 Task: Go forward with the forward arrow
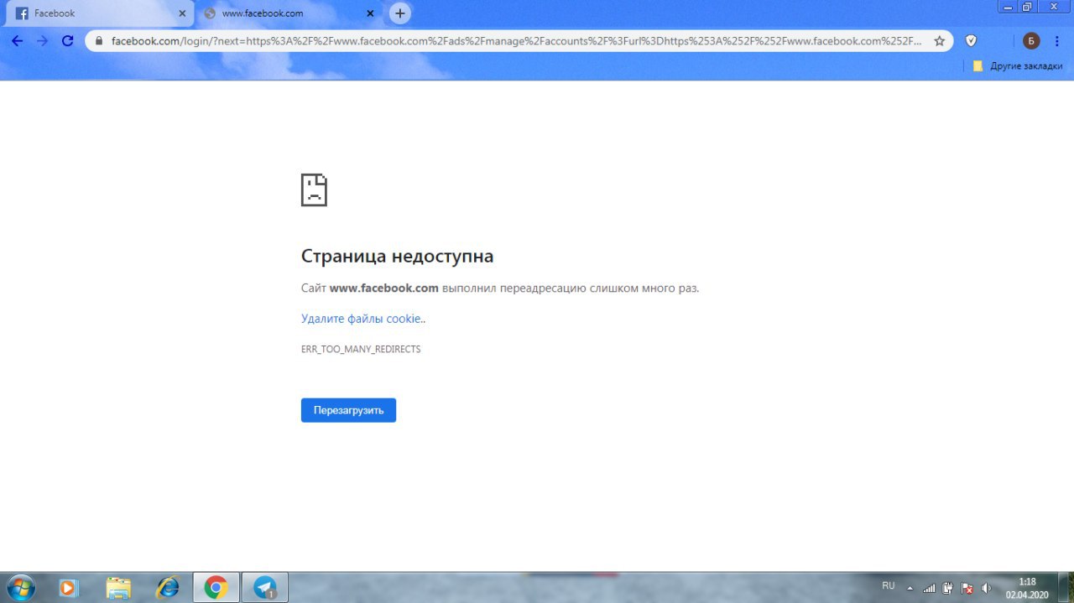[42, 40]
